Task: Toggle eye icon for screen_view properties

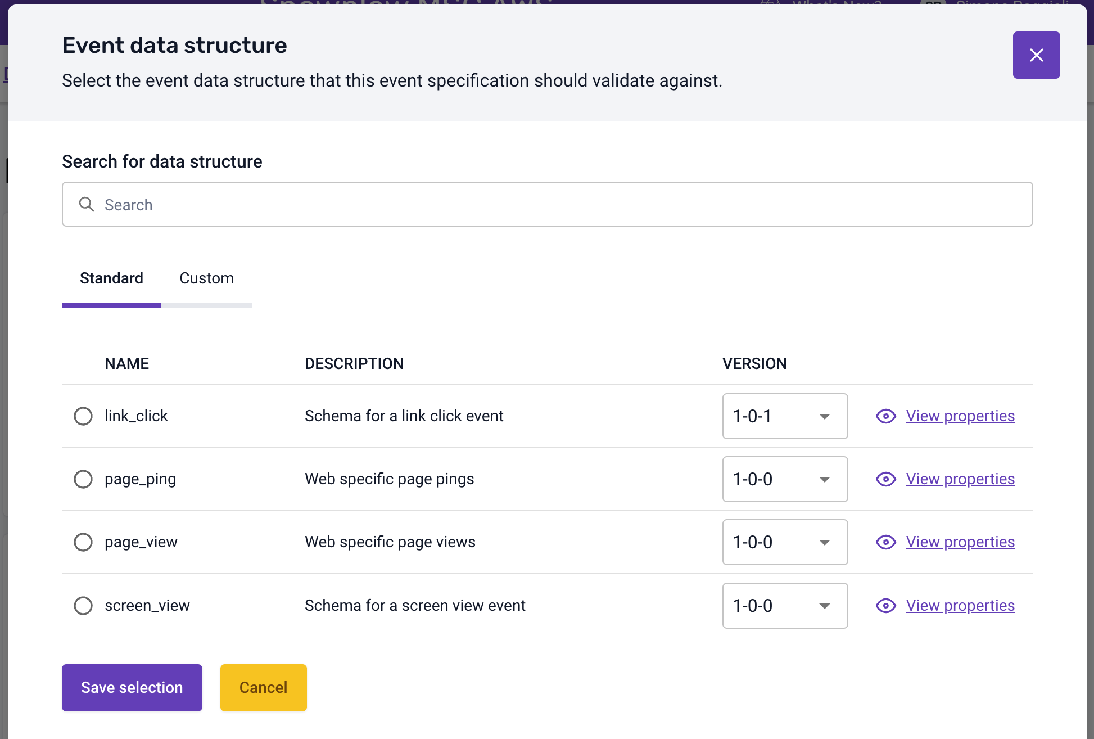Action: click(885, 605)
